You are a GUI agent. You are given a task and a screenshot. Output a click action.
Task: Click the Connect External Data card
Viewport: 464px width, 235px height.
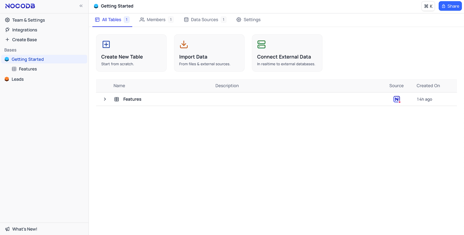(x=287, y=53)
